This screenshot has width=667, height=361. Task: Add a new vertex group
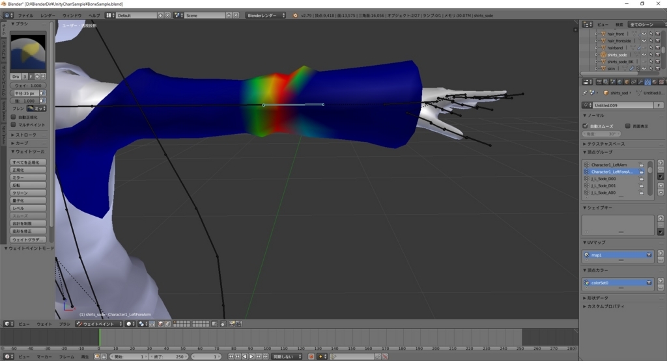pyautogui.click(x=660, y=163)
